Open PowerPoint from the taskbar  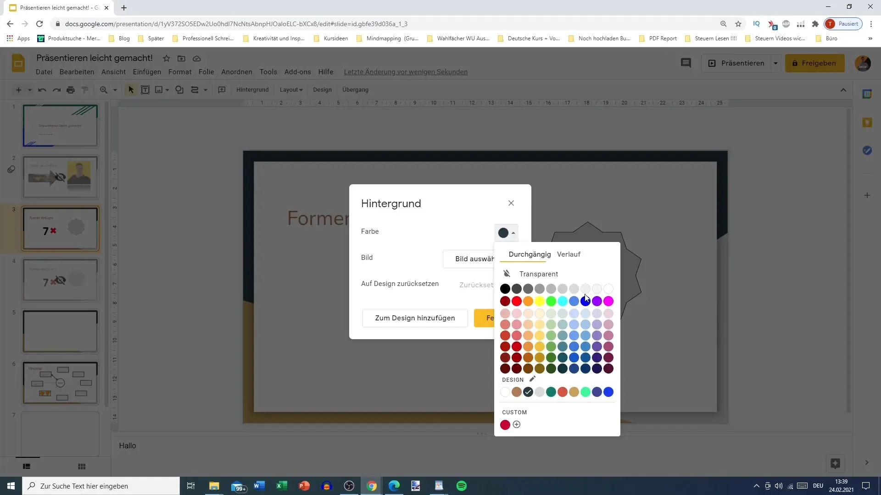click(x=304, y=486)
